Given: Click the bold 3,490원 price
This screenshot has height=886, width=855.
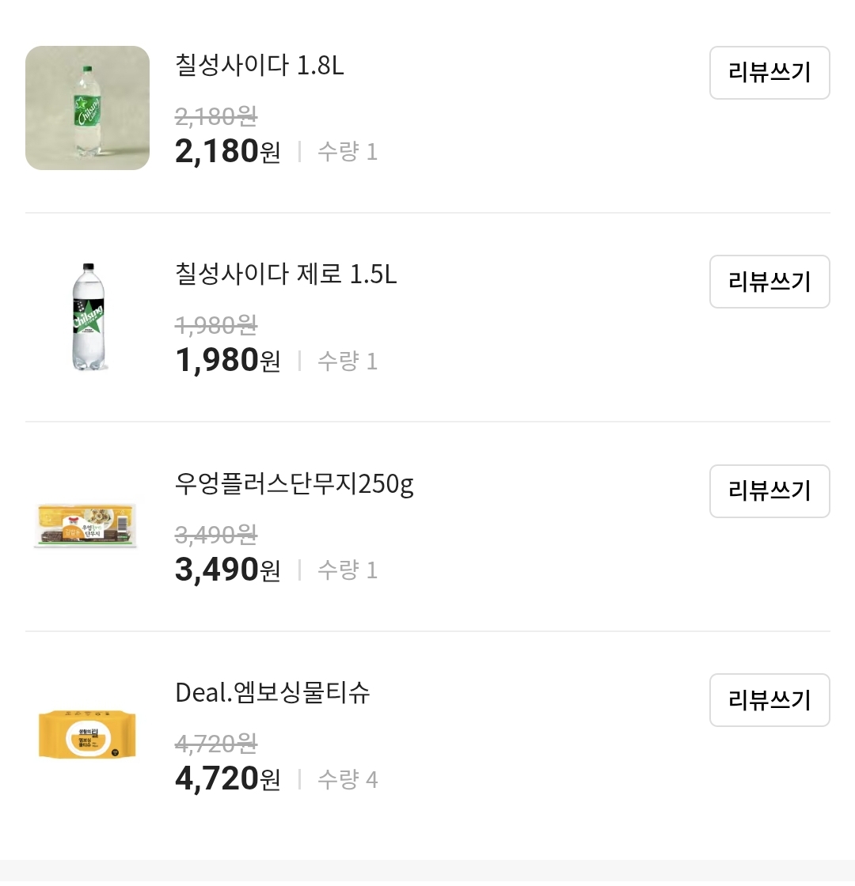Looking at the screenshot, I should pos(227,570).
